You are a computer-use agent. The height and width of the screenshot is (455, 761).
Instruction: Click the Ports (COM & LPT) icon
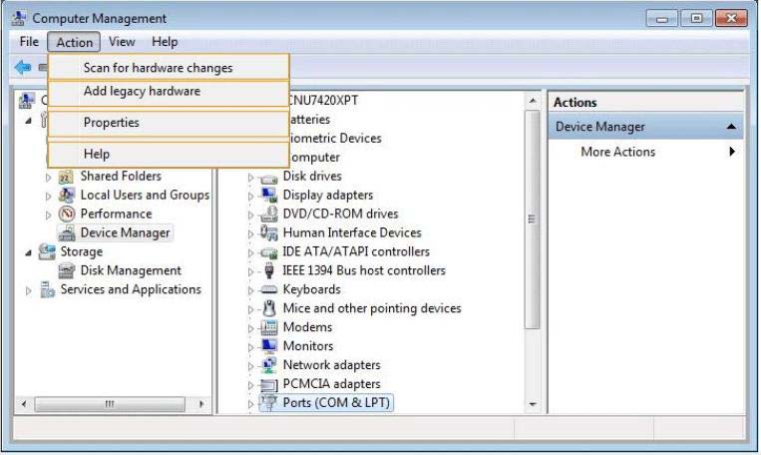coord(268,402)
